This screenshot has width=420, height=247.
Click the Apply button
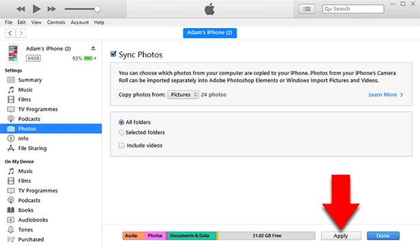pyautogui.click(x=341, y=236)
